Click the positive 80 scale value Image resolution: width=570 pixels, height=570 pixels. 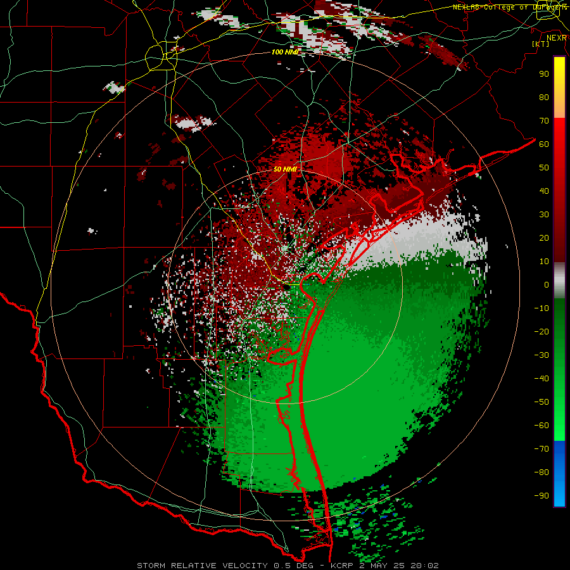[544, 97]
